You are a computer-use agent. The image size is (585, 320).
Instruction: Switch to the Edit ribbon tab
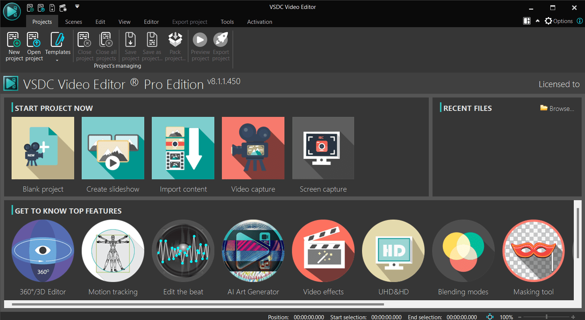[x=100, y=22]
